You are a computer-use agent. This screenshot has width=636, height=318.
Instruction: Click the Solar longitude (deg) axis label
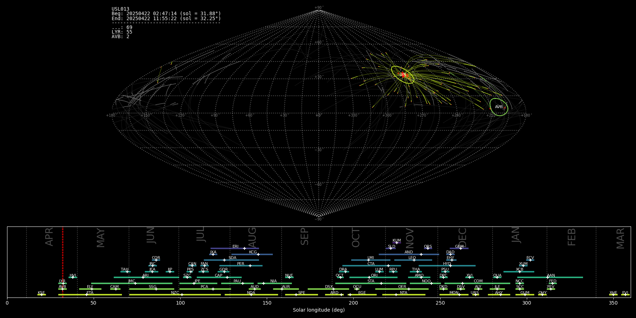(319, 310)
